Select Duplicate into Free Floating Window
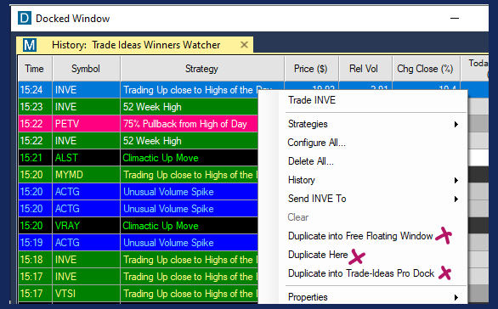The width and height of the screenshot is (498, 309). (360, 236)
